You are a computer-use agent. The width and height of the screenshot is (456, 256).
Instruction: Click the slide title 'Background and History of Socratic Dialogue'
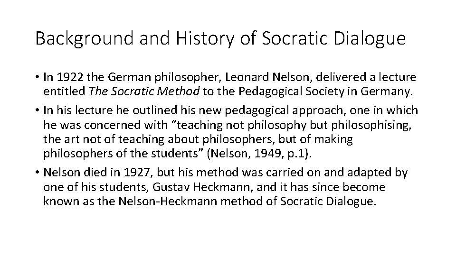[x=220, y=39]
